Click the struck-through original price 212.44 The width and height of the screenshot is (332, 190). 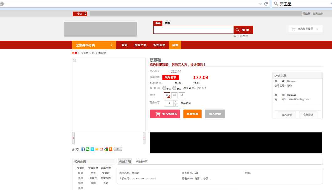pyautogui.click(x=176, y=71)
